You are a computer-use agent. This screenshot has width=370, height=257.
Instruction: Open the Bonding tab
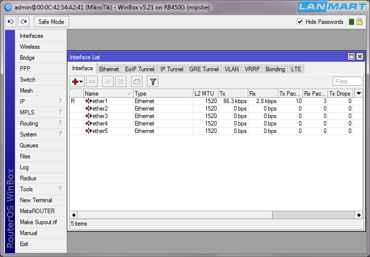(275, 69)
